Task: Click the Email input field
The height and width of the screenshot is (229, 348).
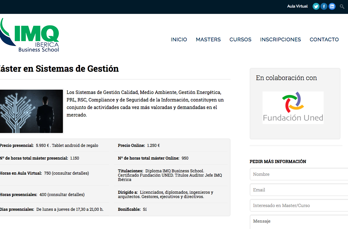Action: (x=299, y=190)
